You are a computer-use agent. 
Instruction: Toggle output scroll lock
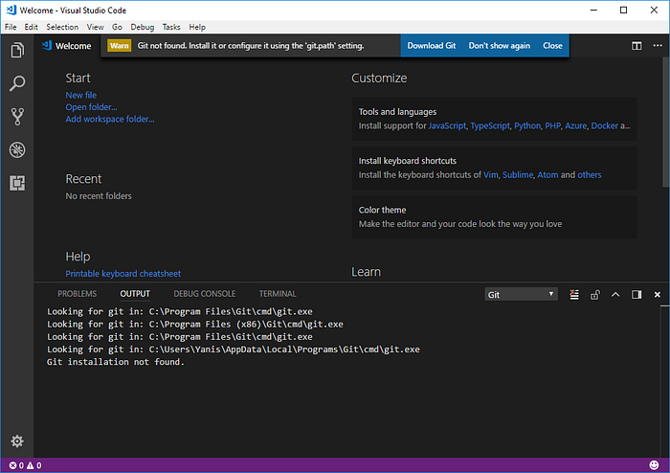point(594,294)
